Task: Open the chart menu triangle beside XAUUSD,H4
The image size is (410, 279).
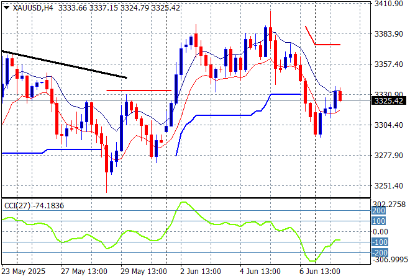Action: tap(7, 8)
